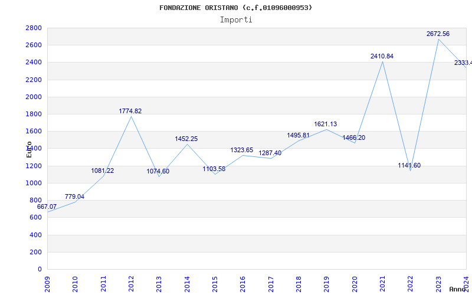Select the 2009 year axis label

click(48, 284)
